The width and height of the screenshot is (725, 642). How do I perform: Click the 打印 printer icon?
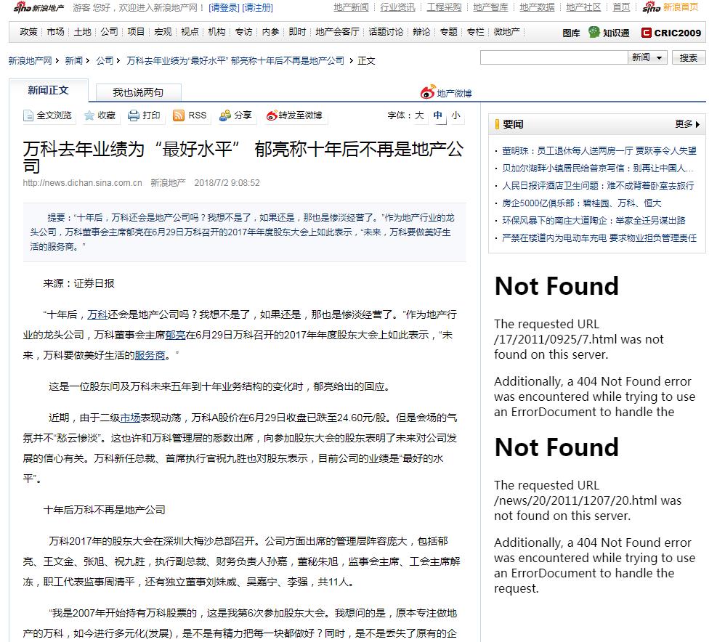point(134,115)
